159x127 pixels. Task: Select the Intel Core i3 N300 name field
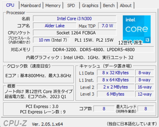(x=74, y=19)
